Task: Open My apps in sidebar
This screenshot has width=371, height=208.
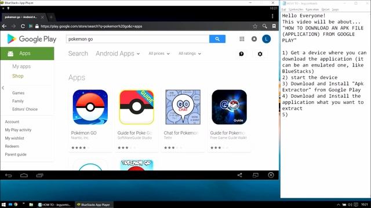Action: point(21,66)
